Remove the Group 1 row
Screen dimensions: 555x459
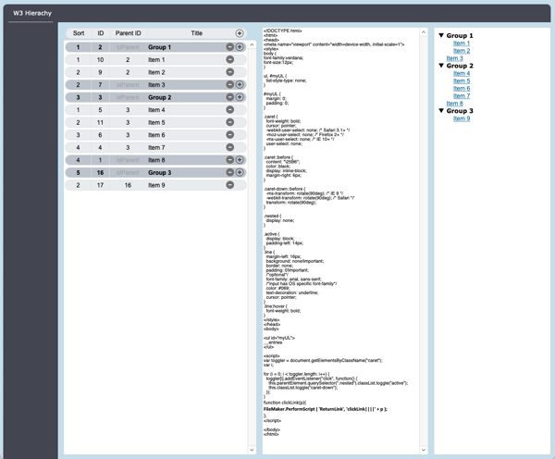(x=229, y=47)
